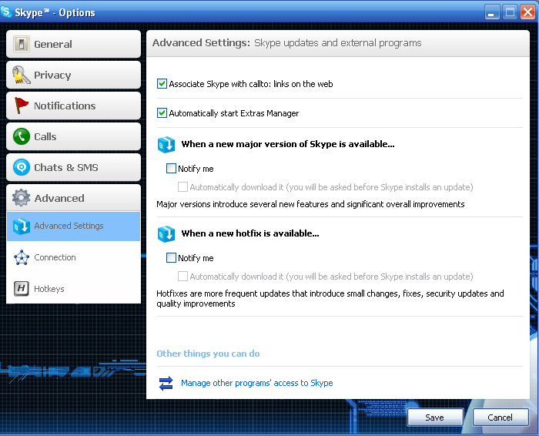Viewport: 539px width, 436px height.
Task: Click the Hotkeys H key icon
Action: pos(22,289)
